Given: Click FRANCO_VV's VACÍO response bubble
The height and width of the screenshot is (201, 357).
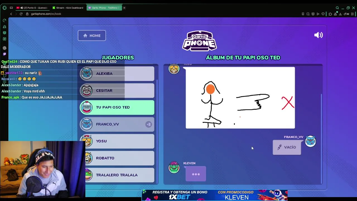Looking at the screenshot, I should pyautogui.click(x=287, y=147).
